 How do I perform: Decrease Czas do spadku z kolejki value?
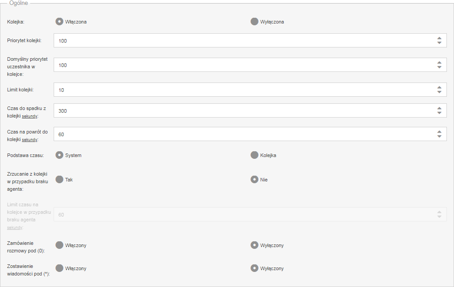pyautogui.click(x=439, y=113)
